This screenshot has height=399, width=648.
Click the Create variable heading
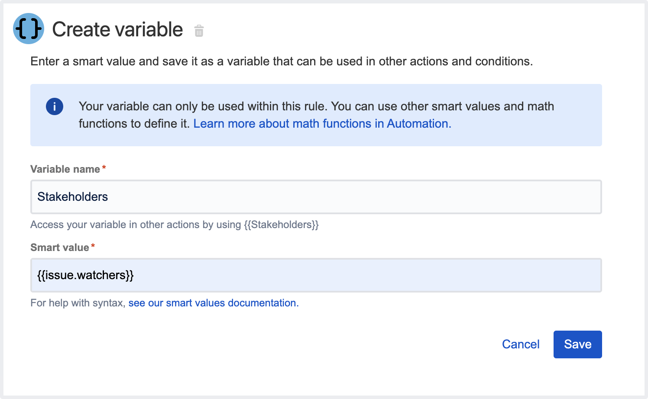point(117,30)
